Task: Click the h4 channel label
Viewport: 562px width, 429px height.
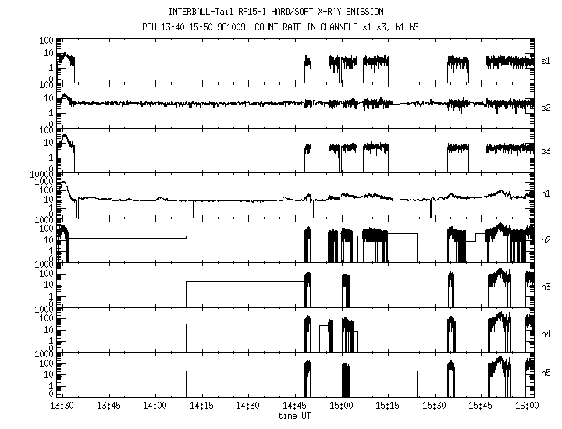Action: point(546,331)
